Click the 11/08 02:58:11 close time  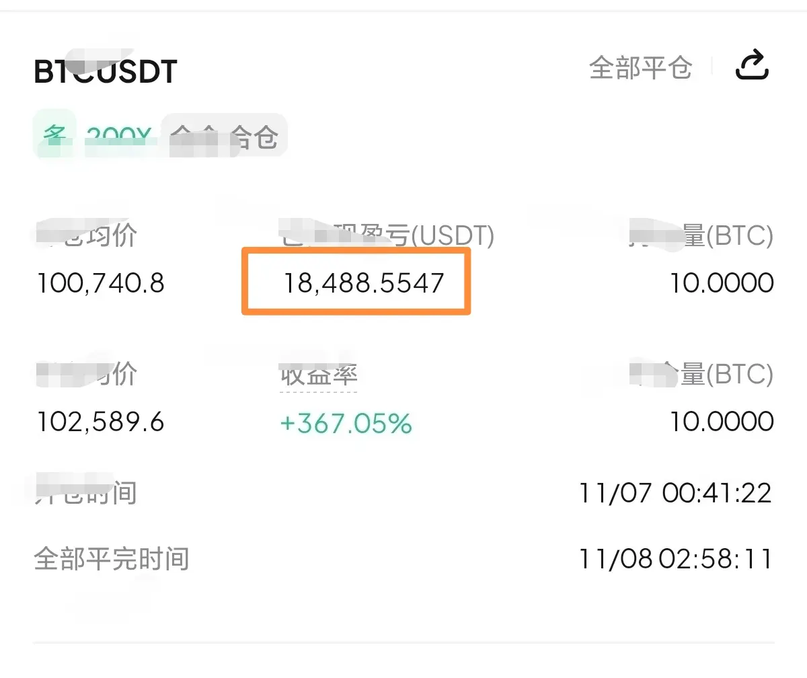click(675, 559)
